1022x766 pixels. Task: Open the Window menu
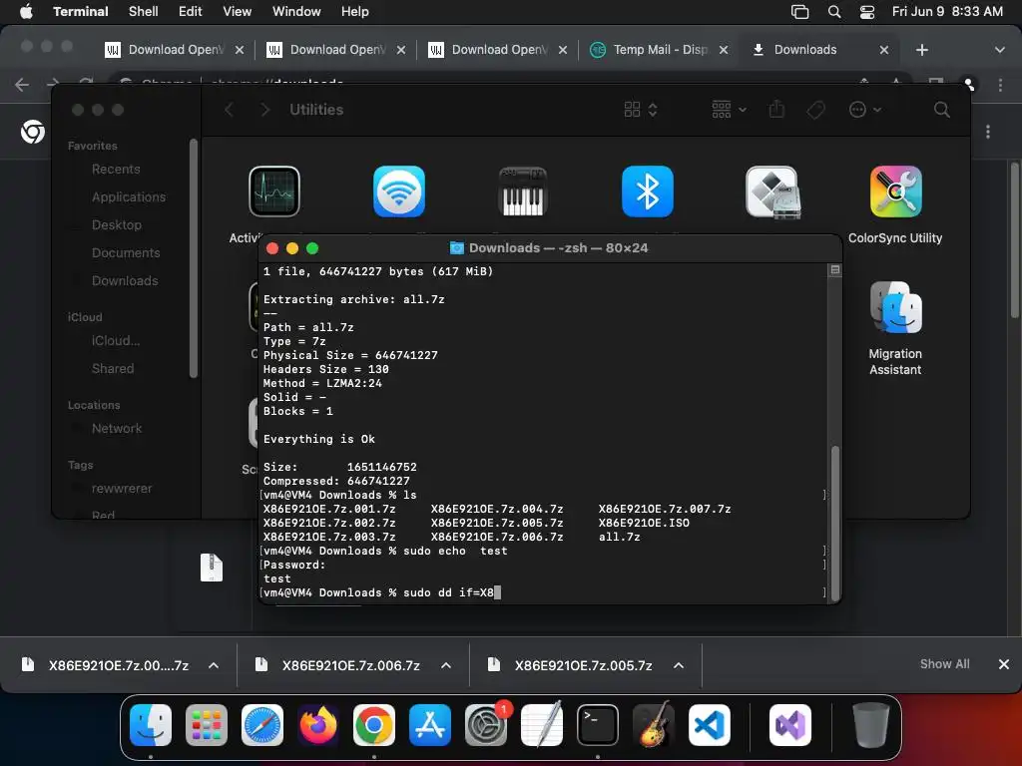click(x=296, y=12)
